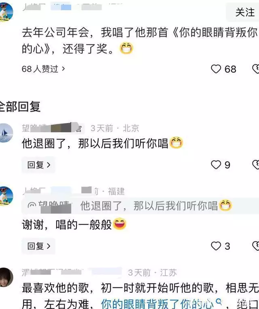Open the avatar of the 江苏 commenter
This screenshot has width=259, height=309.
pyautogui.click(x=6, y=277)
